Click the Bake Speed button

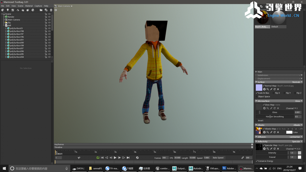point(218,158)
